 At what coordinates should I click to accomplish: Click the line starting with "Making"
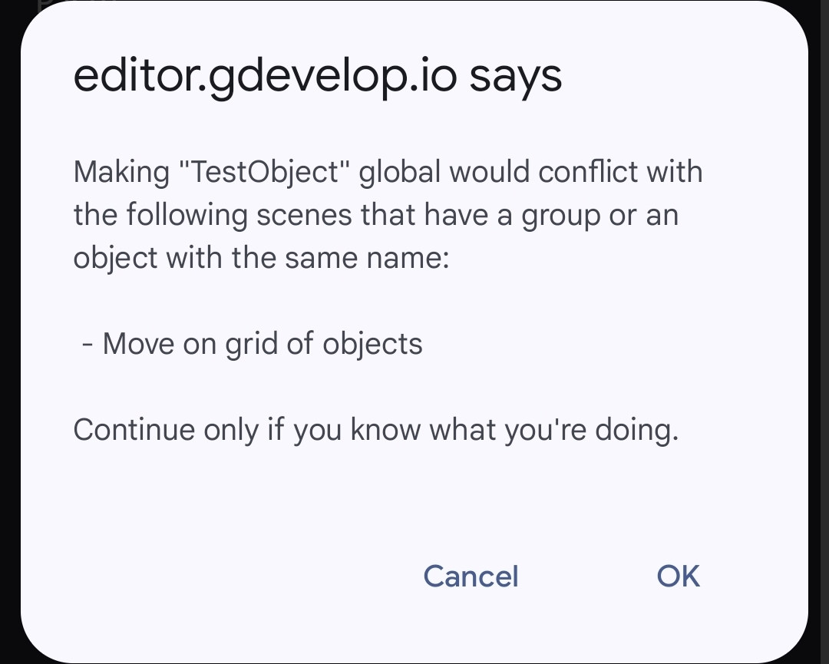tap(388, 171)
